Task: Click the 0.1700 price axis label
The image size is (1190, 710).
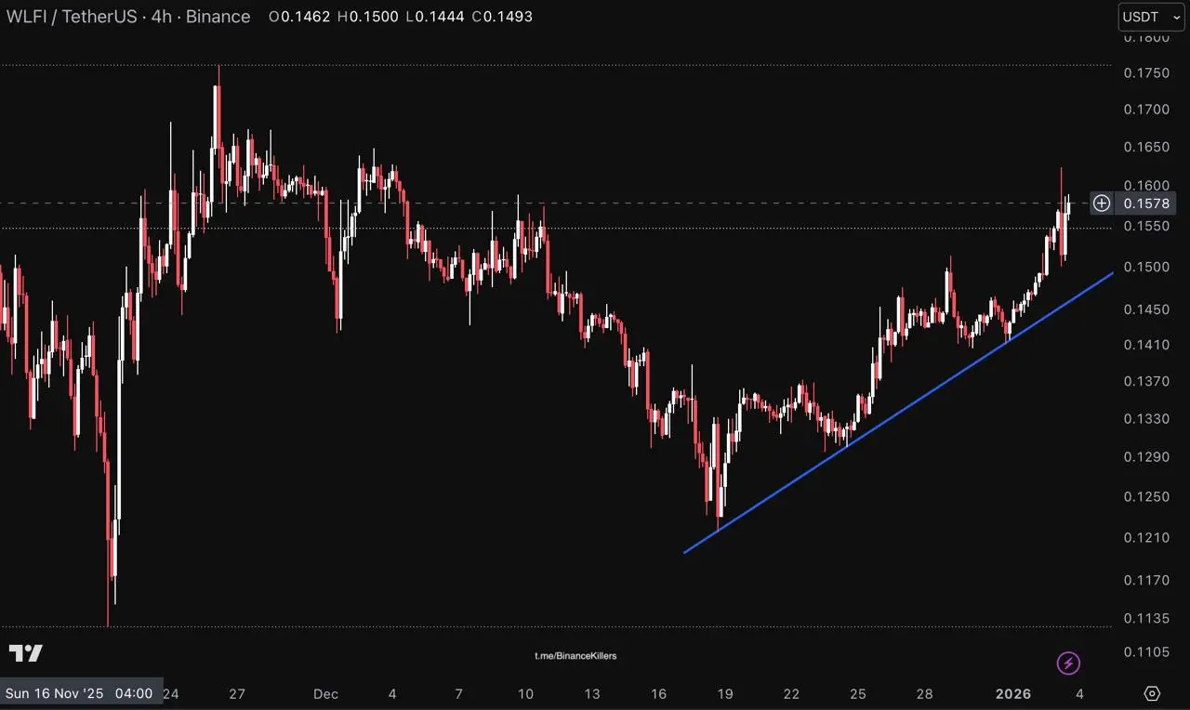Action: [1146, 110]
